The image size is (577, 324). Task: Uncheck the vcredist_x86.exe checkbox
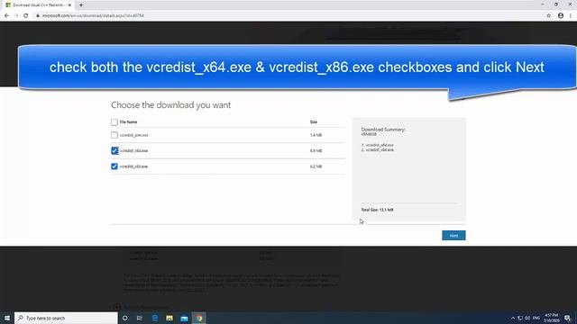(114, 166)
